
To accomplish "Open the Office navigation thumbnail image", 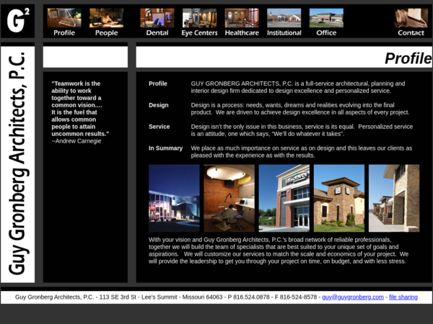I will (326, 18).
